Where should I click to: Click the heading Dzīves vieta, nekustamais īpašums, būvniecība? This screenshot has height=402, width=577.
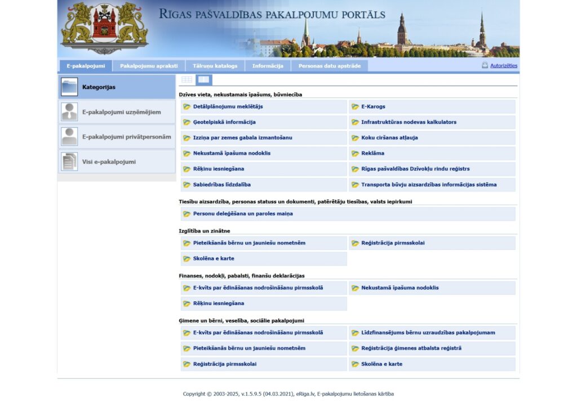point(240,95)
